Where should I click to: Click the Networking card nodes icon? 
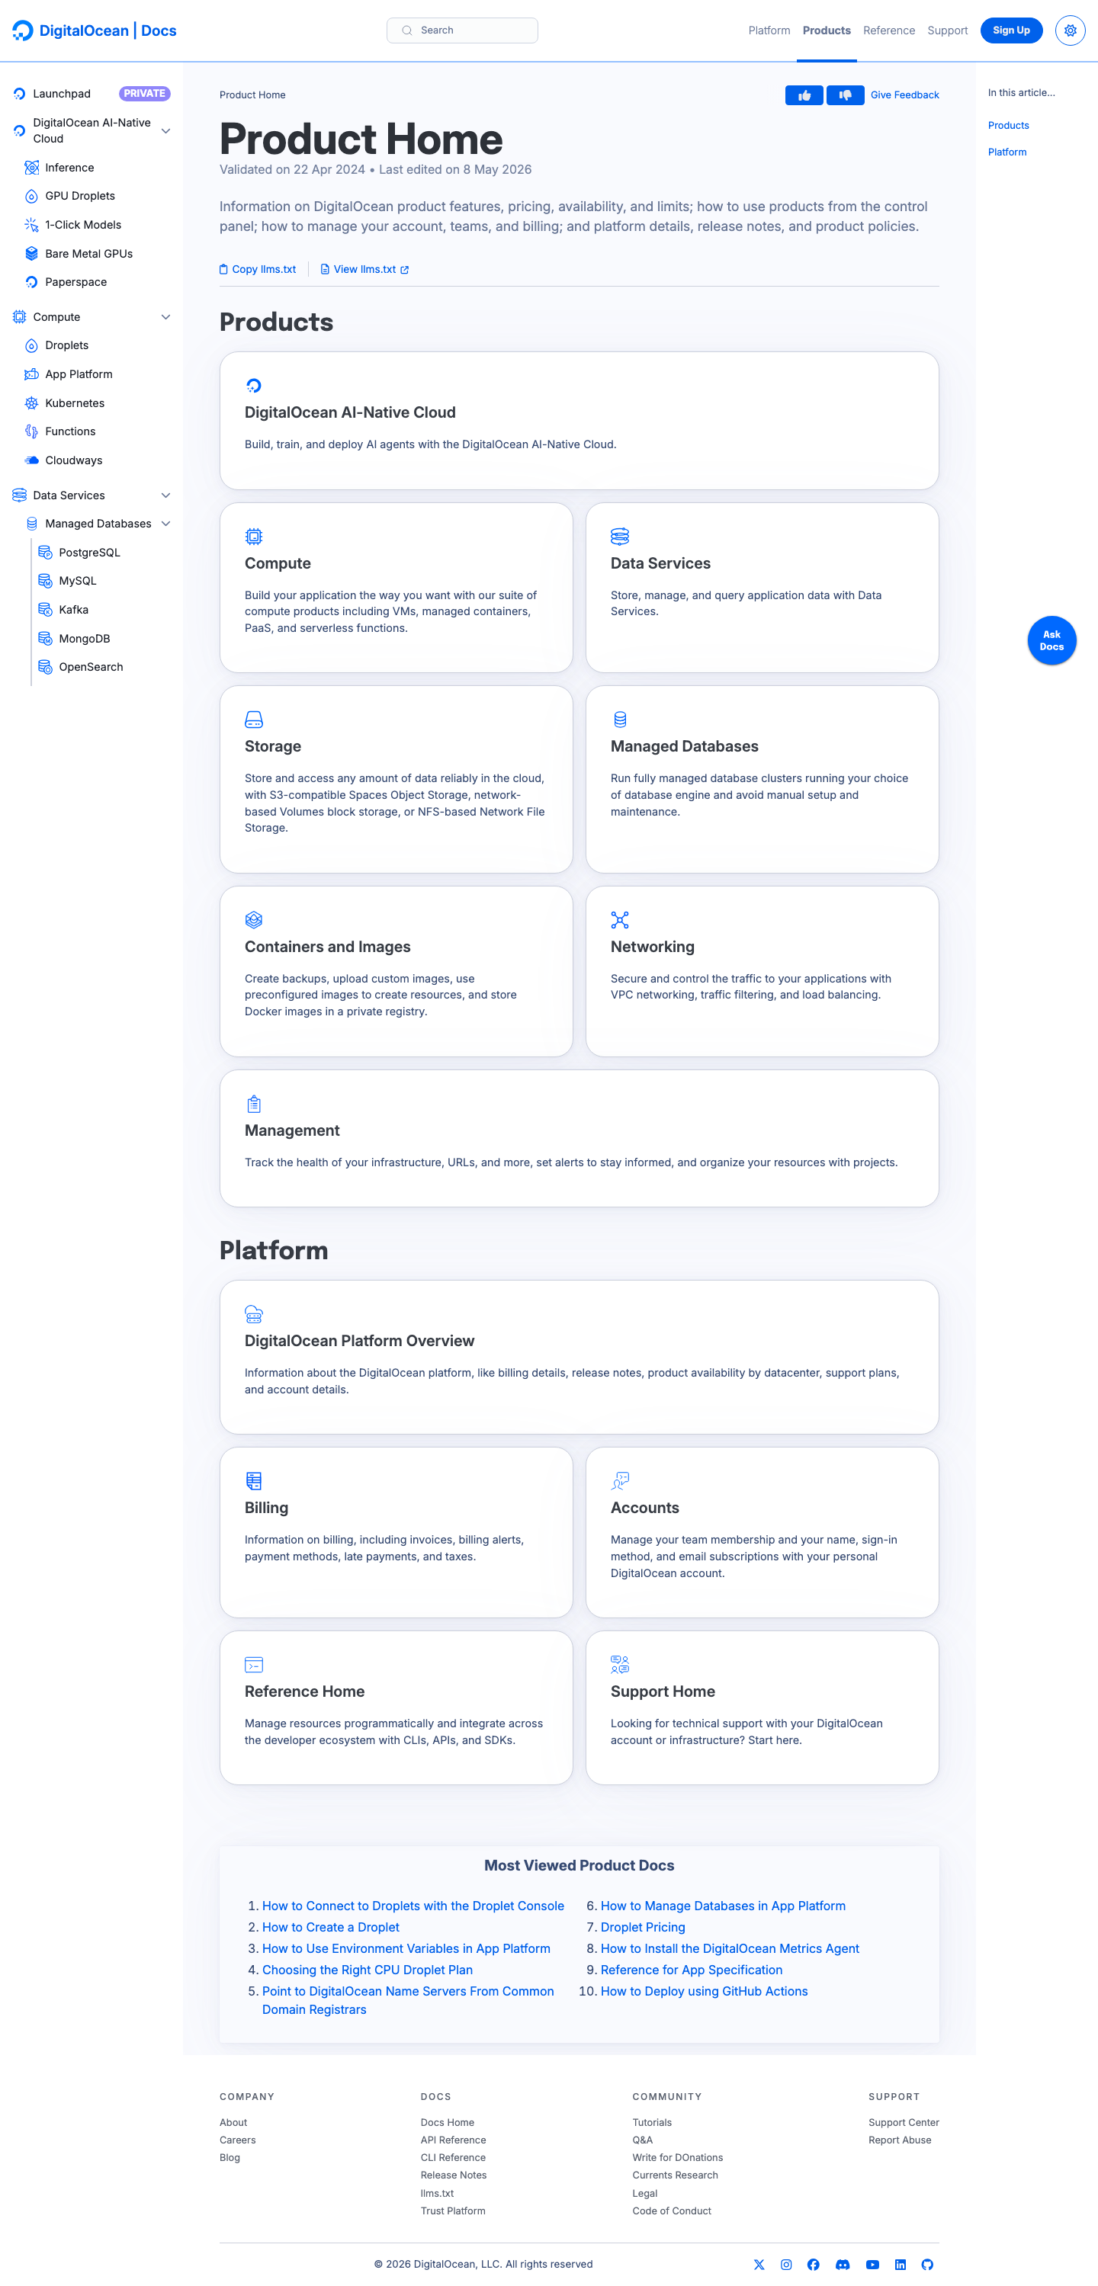[x=620, y=919]
